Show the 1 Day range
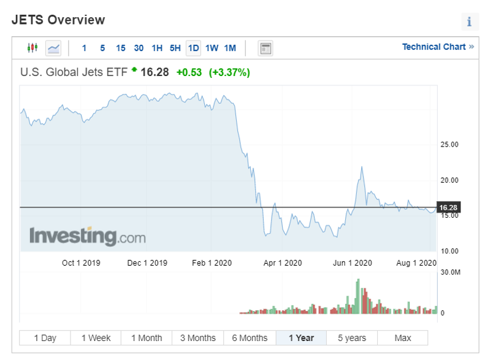 click(45, 338)
